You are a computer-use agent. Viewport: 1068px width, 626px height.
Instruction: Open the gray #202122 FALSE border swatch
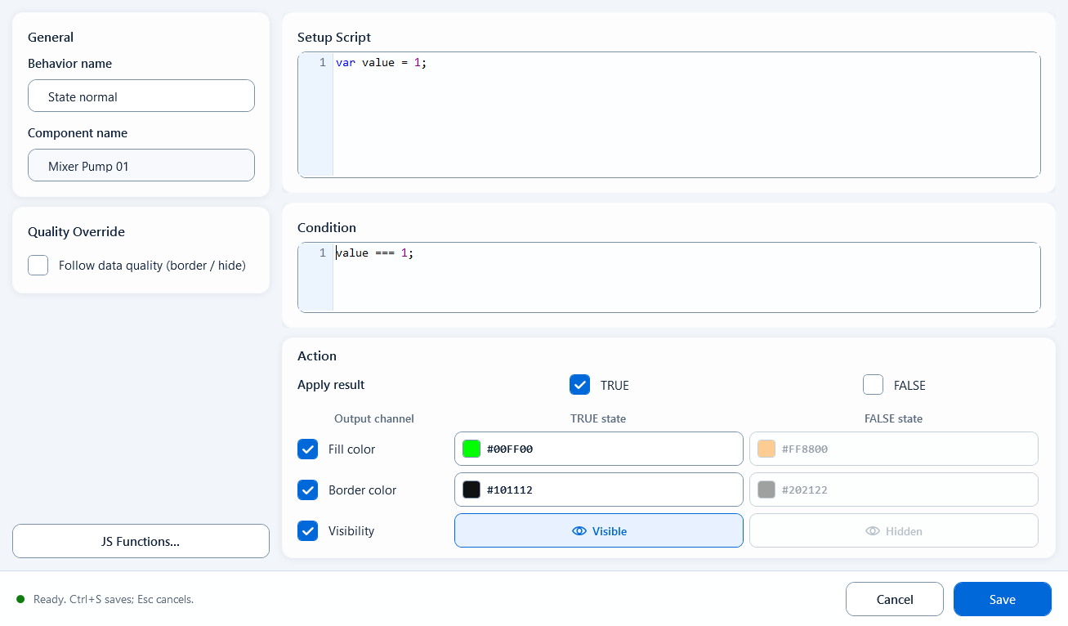(766, 490)
